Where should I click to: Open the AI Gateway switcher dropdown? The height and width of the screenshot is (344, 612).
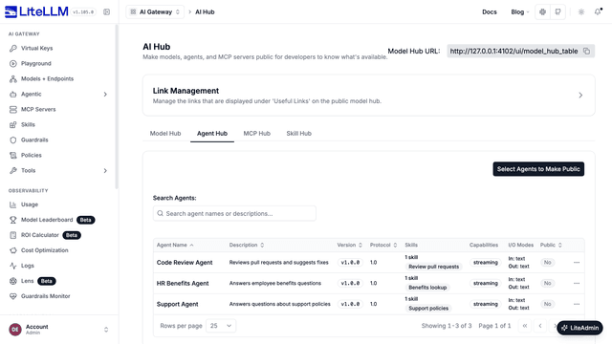tap(155, 12)
